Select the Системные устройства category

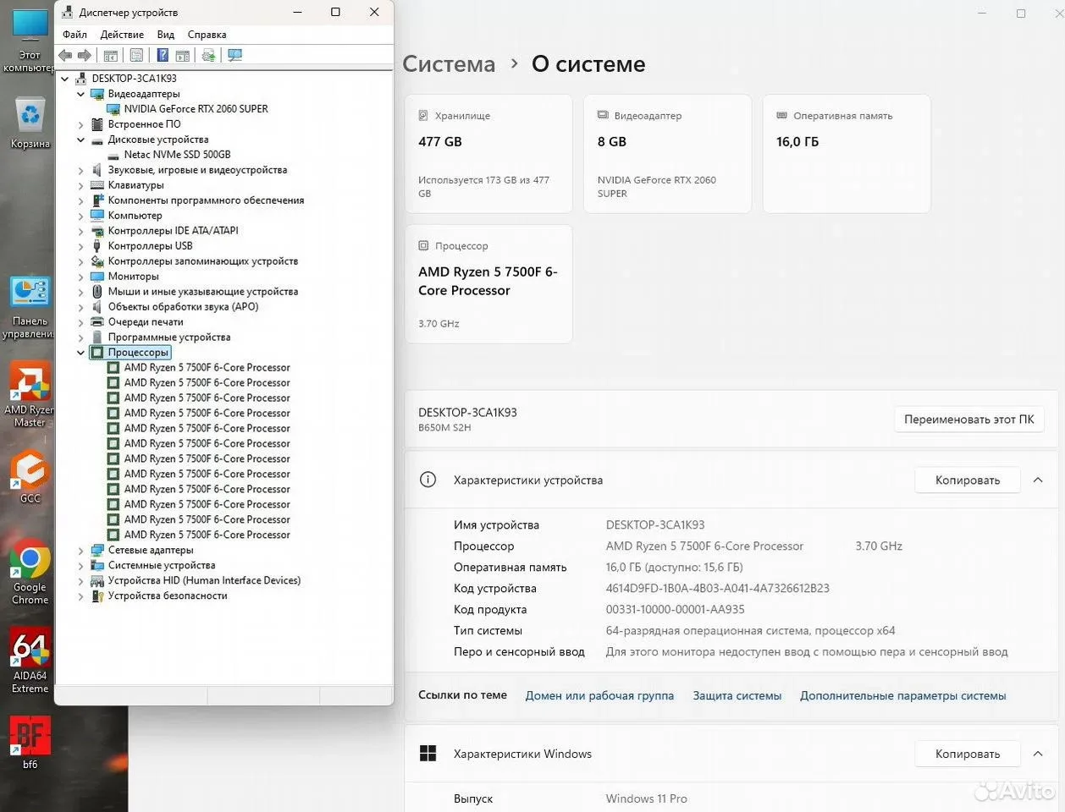coord(162,566)
